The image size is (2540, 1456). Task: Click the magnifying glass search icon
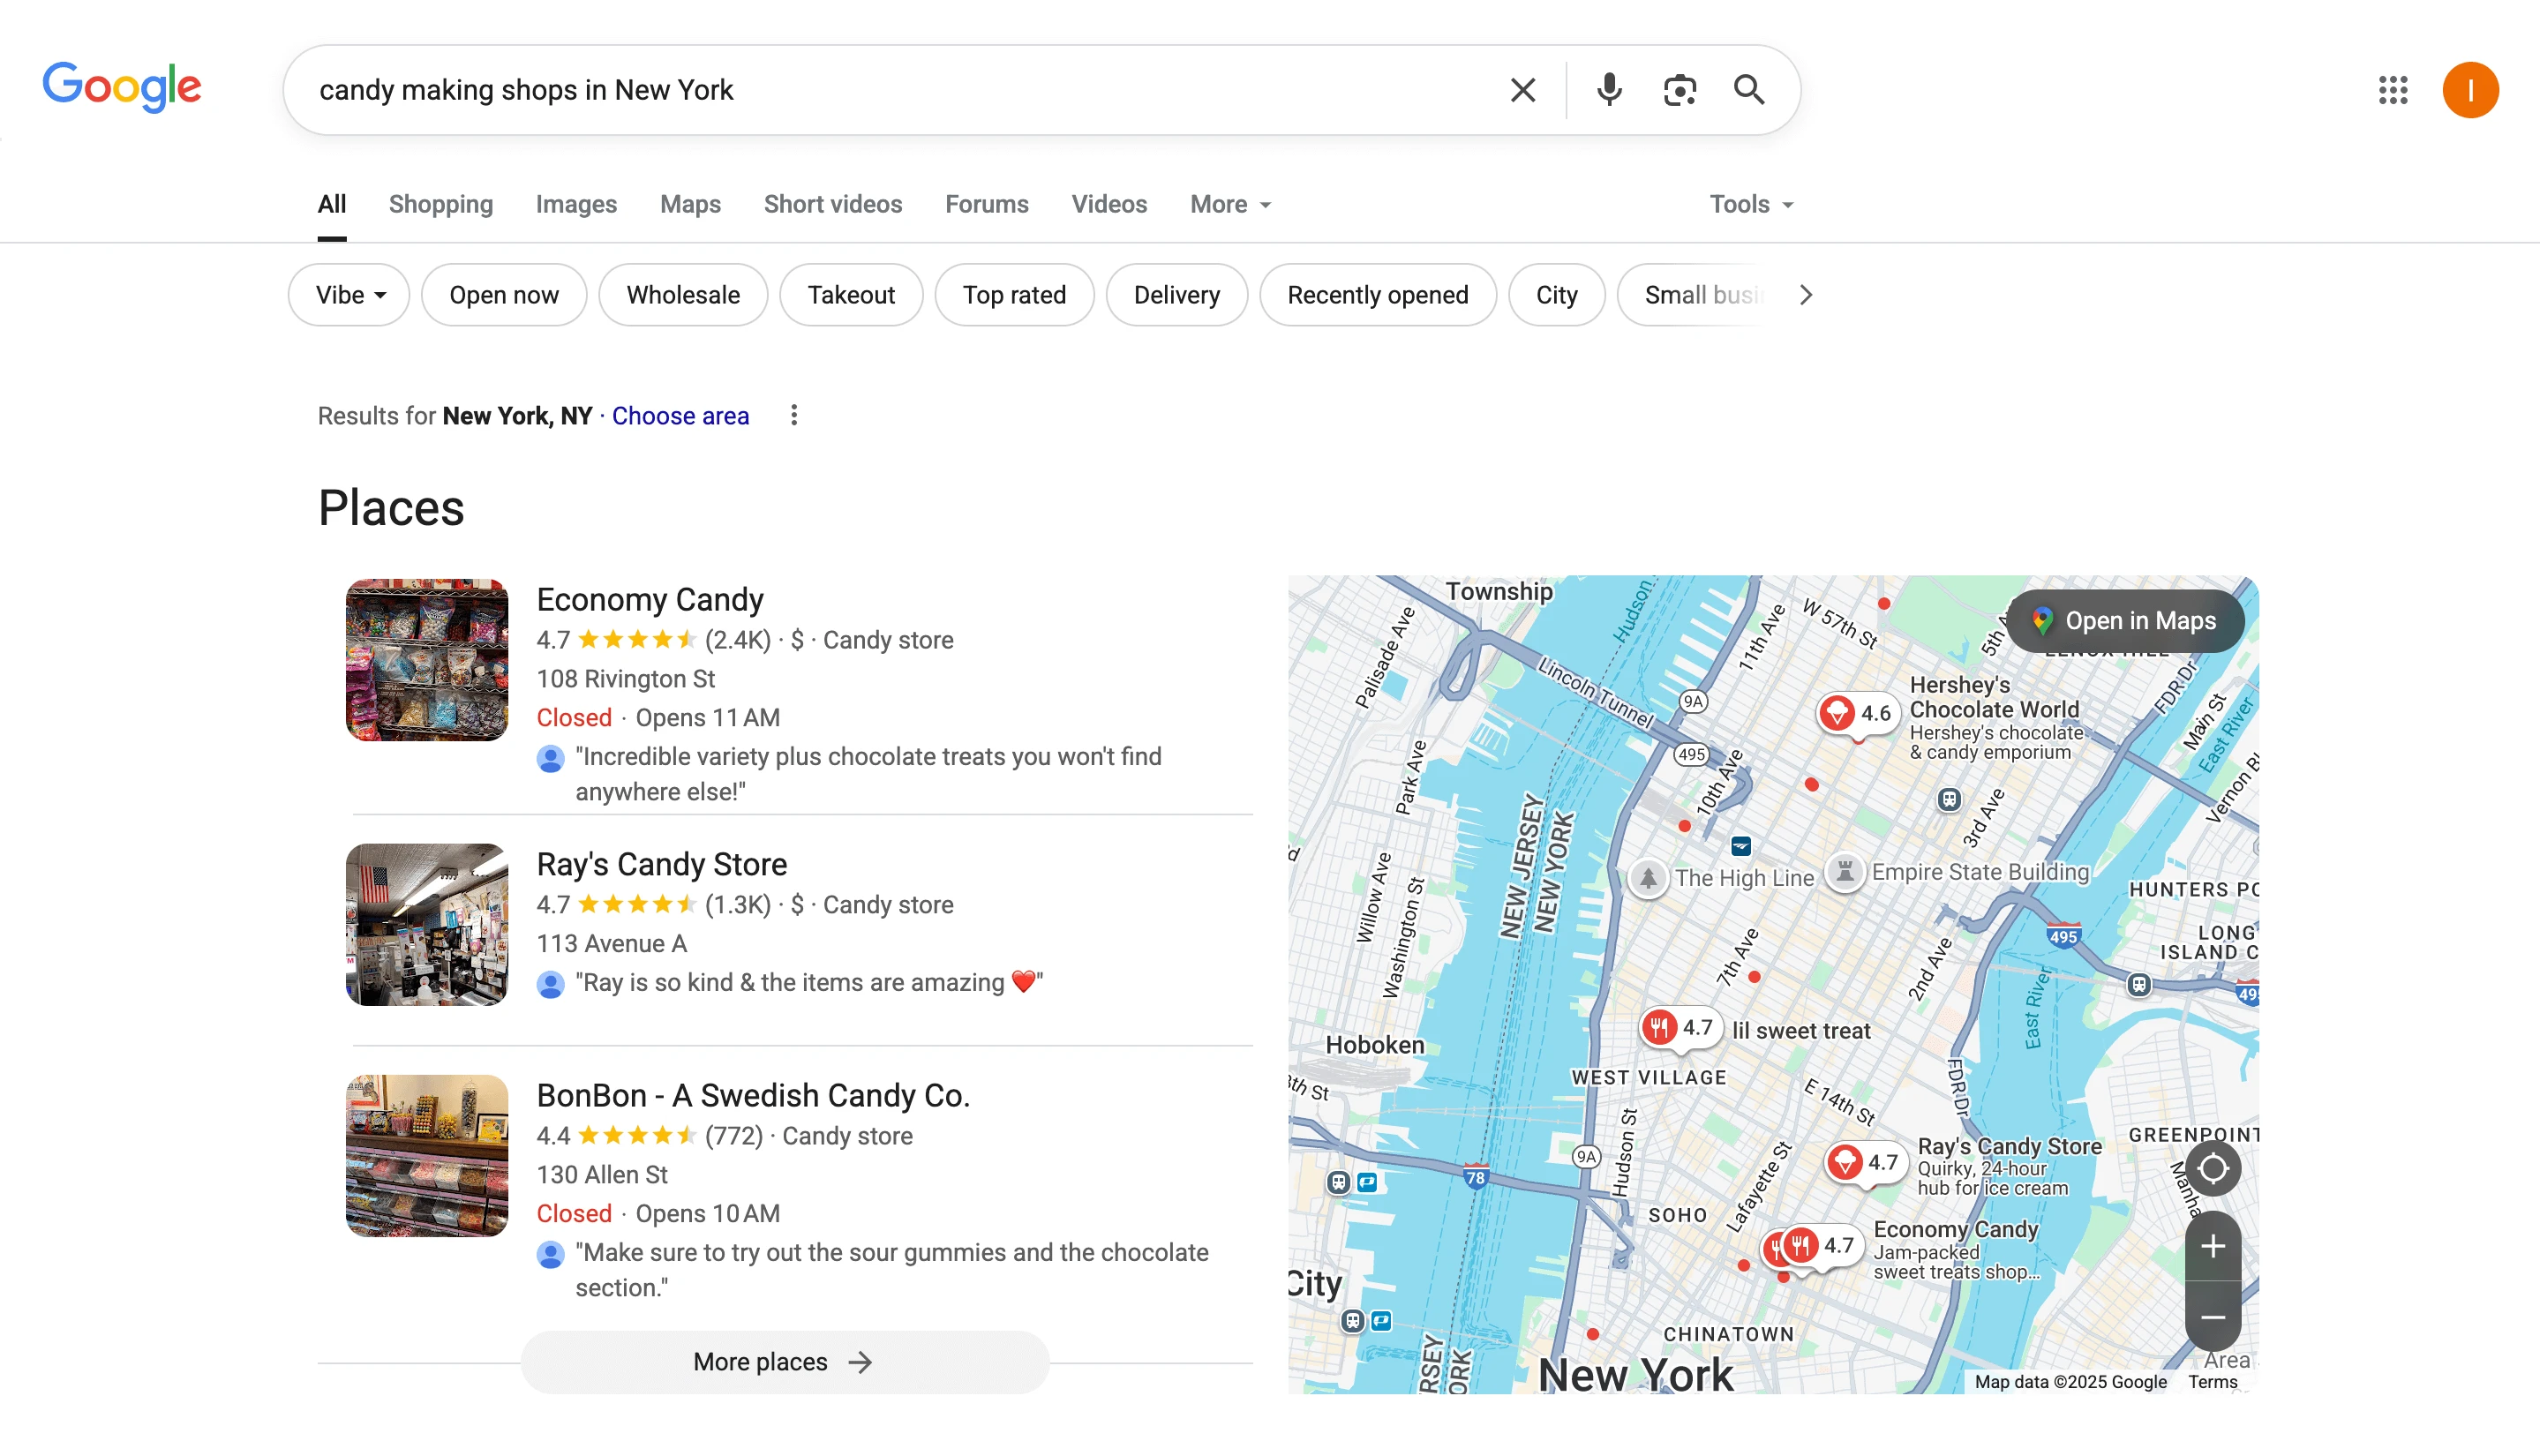coord(1749,90)
